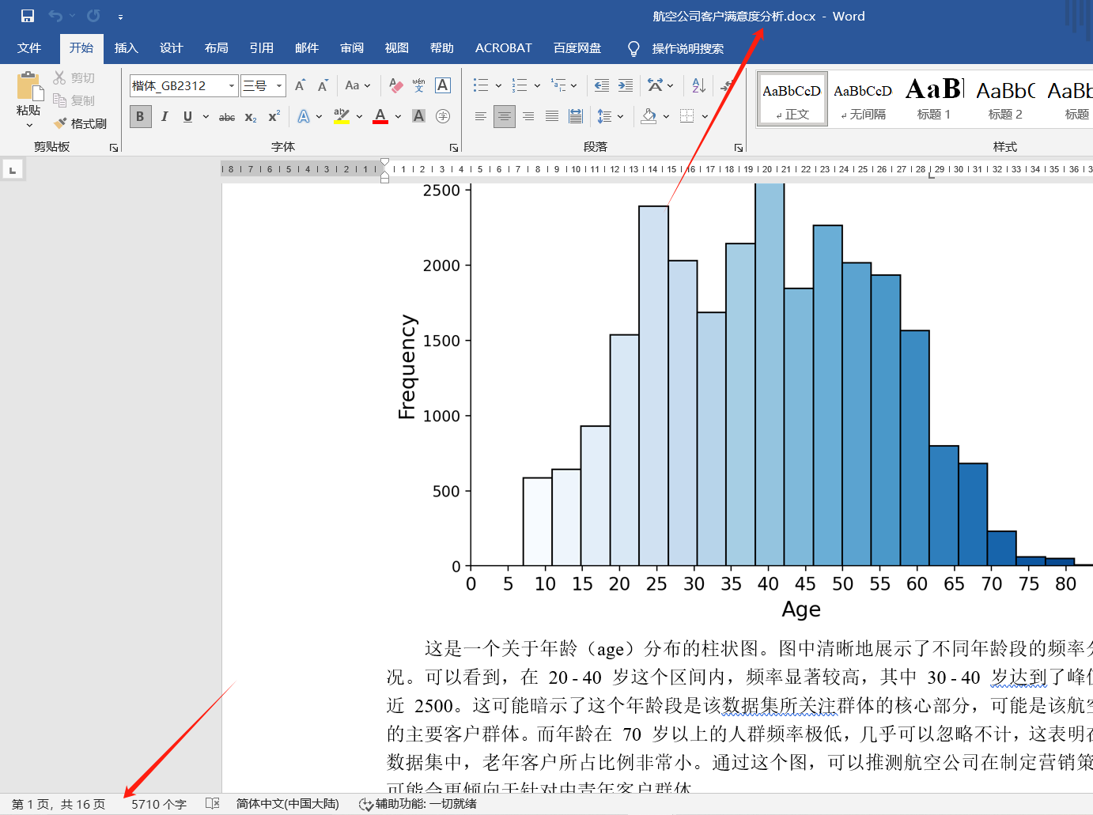Open the font size dropdown showing 三号
The image size is (1093, 815).
[x=263, y=85]
